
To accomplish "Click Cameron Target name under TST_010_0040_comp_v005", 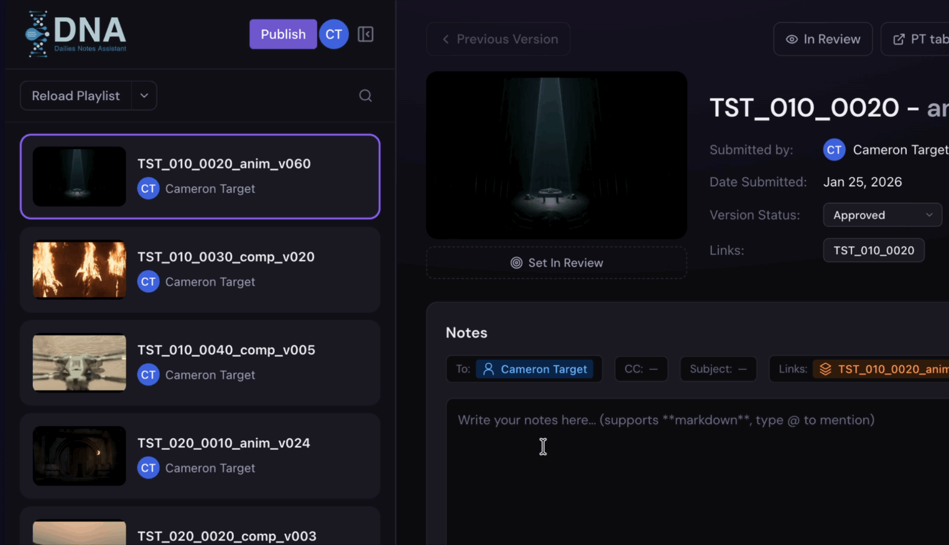I will pos(210,375).
